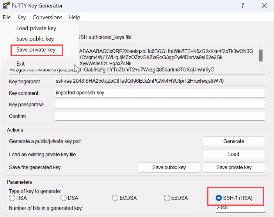This screenshot has width=274, height=217.
Task: Click the 'Key fingerprint:' label
Action: click(25, 82)
